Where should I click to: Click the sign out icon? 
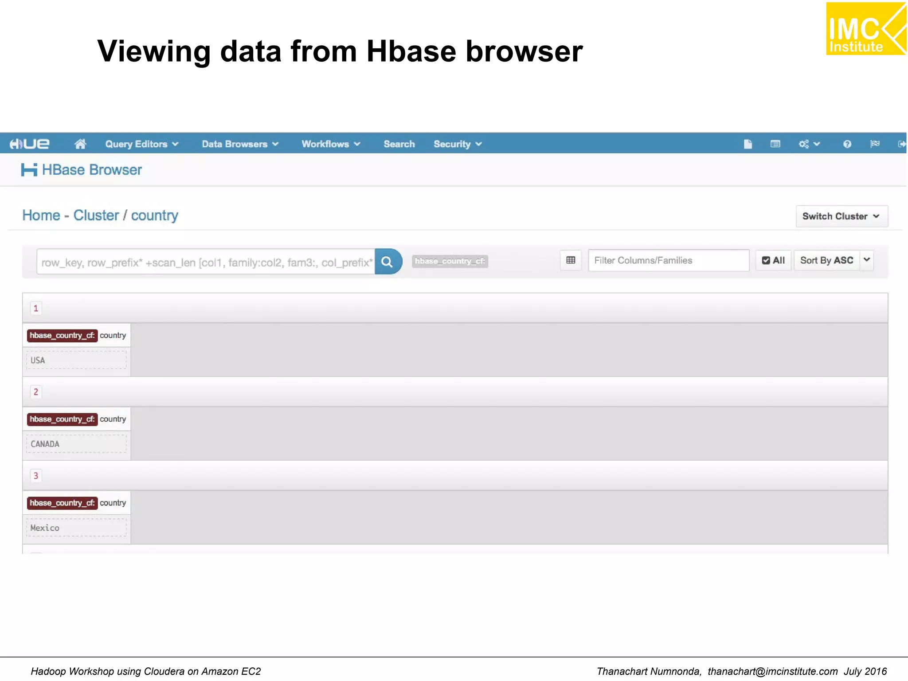tap(902, 144)
